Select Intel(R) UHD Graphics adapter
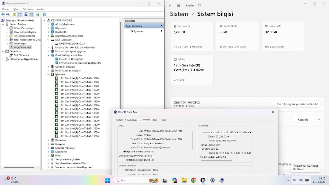The height and width of the screenshot is (185, 329). [71, 59]
